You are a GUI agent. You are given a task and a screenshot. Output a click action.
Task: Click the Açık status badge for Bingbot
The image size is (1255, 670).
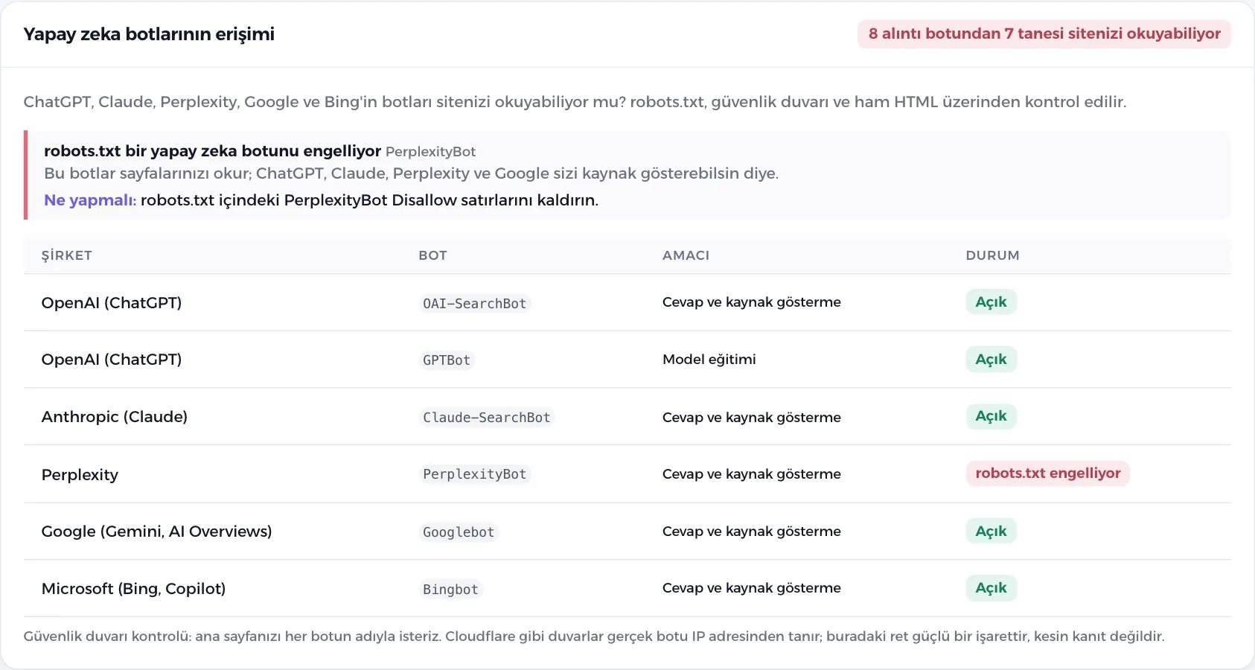pos(991,588)
